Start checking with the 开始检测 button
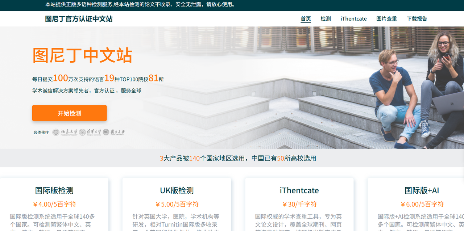Screen dimensions: 464x231 pyautogui.click(x=69, y=113)
